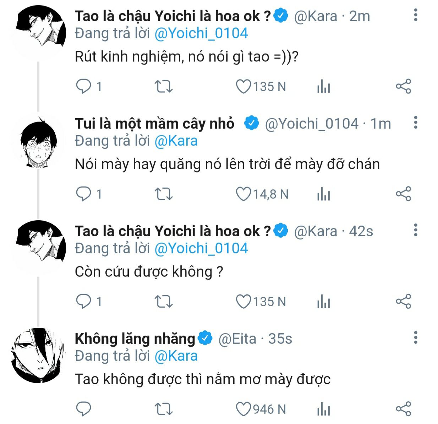
Task: Reply to Eita's tweet
Action: click(x=84, y=409)
